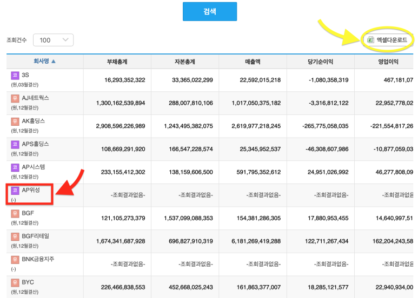Click the 유 market badge beside BGF
The height and width of the screenshot is (298, 418).
pyautogui.click(x=15, y=213)
